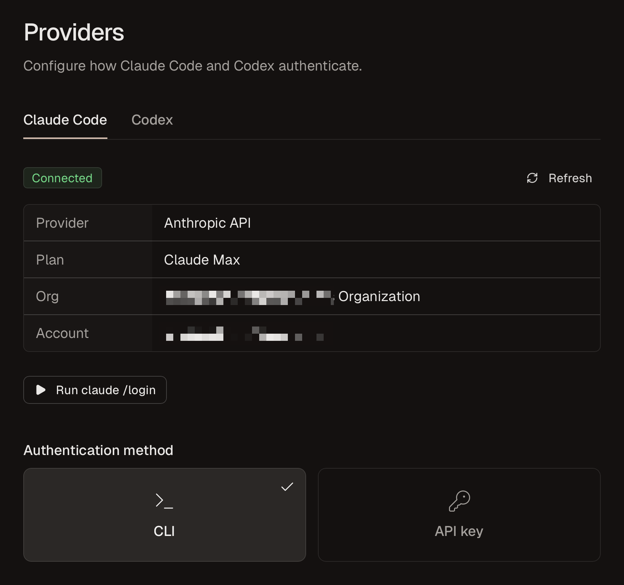624x585 pixels.
Task: Click the Organization text in Org row
Action: coord(379,296)
